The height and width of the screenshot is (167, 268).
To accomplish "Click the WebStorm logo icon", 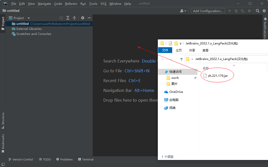I will (5, 4).
